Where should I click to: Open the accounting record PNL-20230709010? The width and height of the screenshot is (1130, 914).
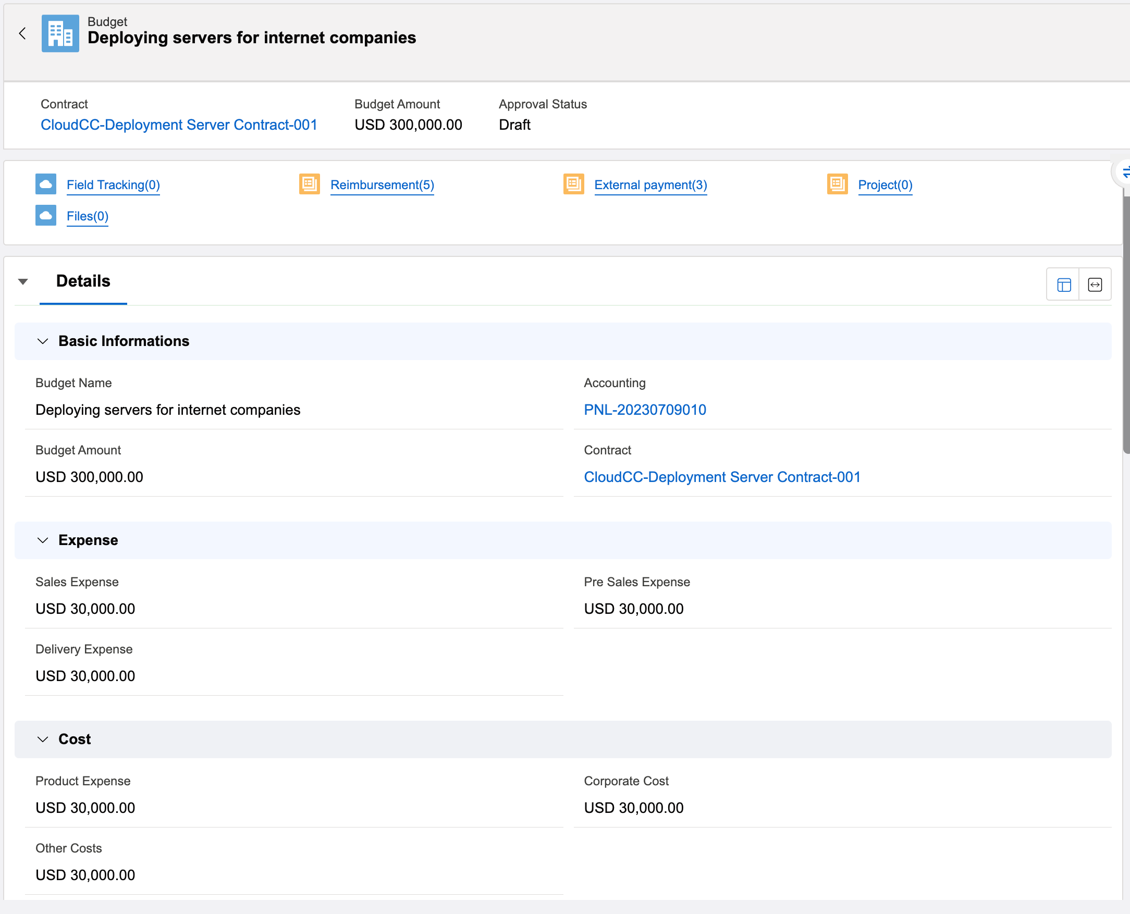click(x=645, y=410)
